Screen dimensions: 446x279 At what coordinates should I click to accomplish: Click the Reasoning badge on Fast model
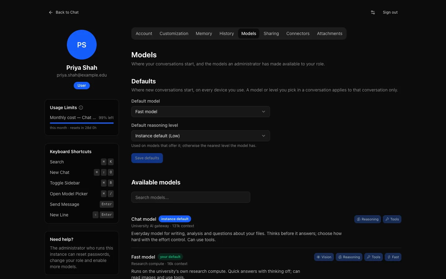349,257
